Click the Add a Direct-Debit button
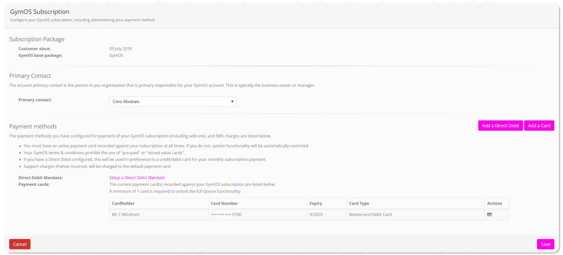Image resolution: width=563 pixels, height=255 pixels. tap(500, 126)
